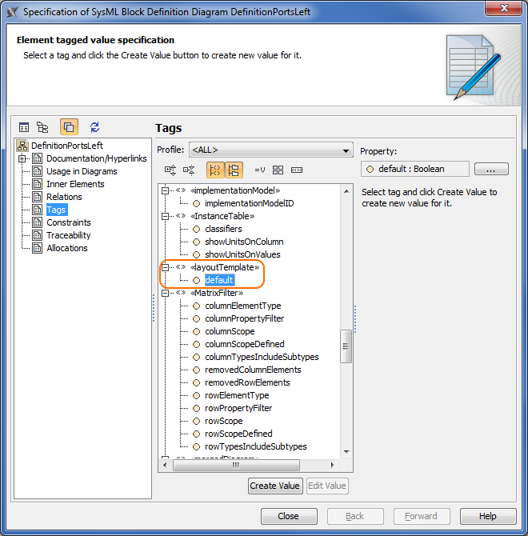
Task: Click the tag tree horizontal scrollbar thumb
Action: [x=237, y=465]
